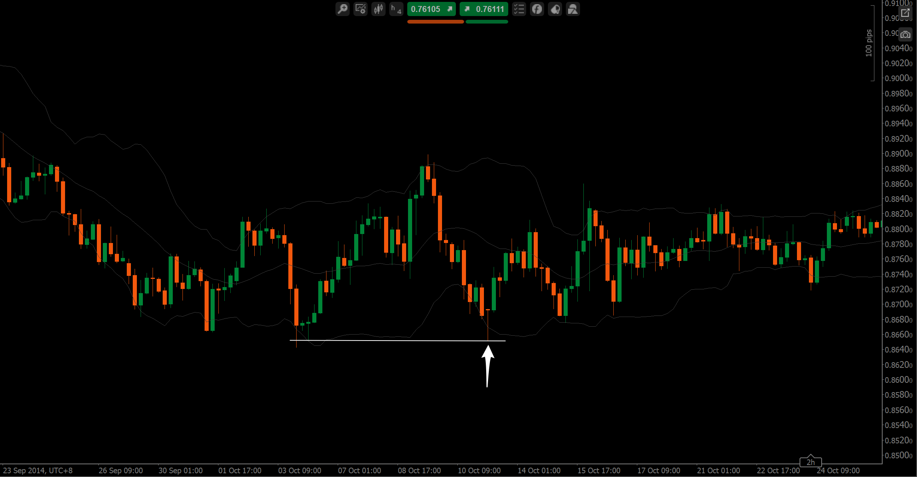
Task: Click the 03 Oct 09:00 time label
Action: pos(300,471)
